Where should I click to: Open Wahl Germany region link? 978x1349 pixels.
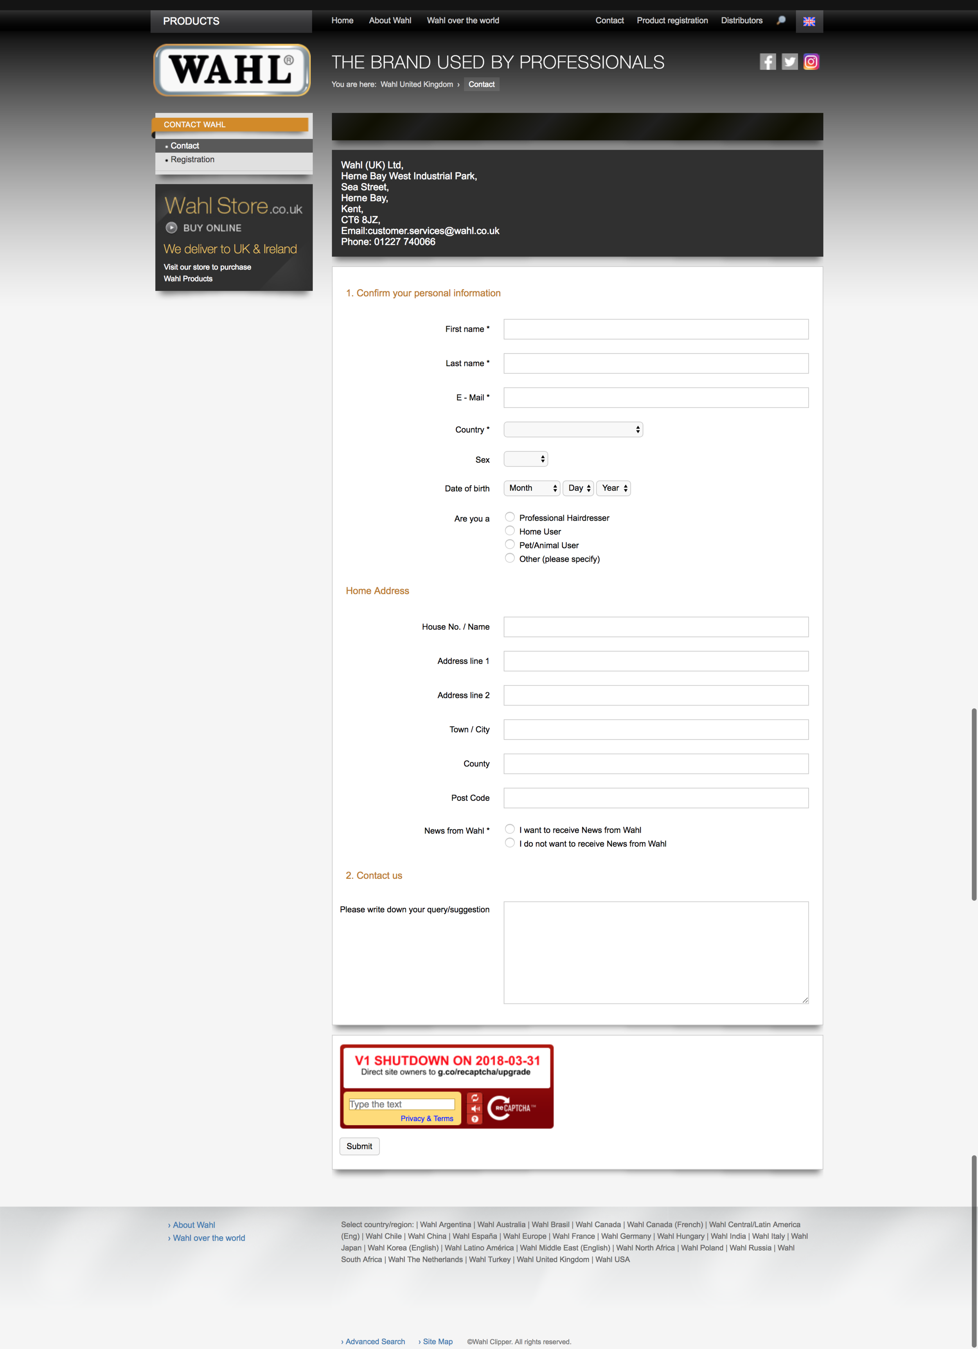click(x=626, y=1236)
